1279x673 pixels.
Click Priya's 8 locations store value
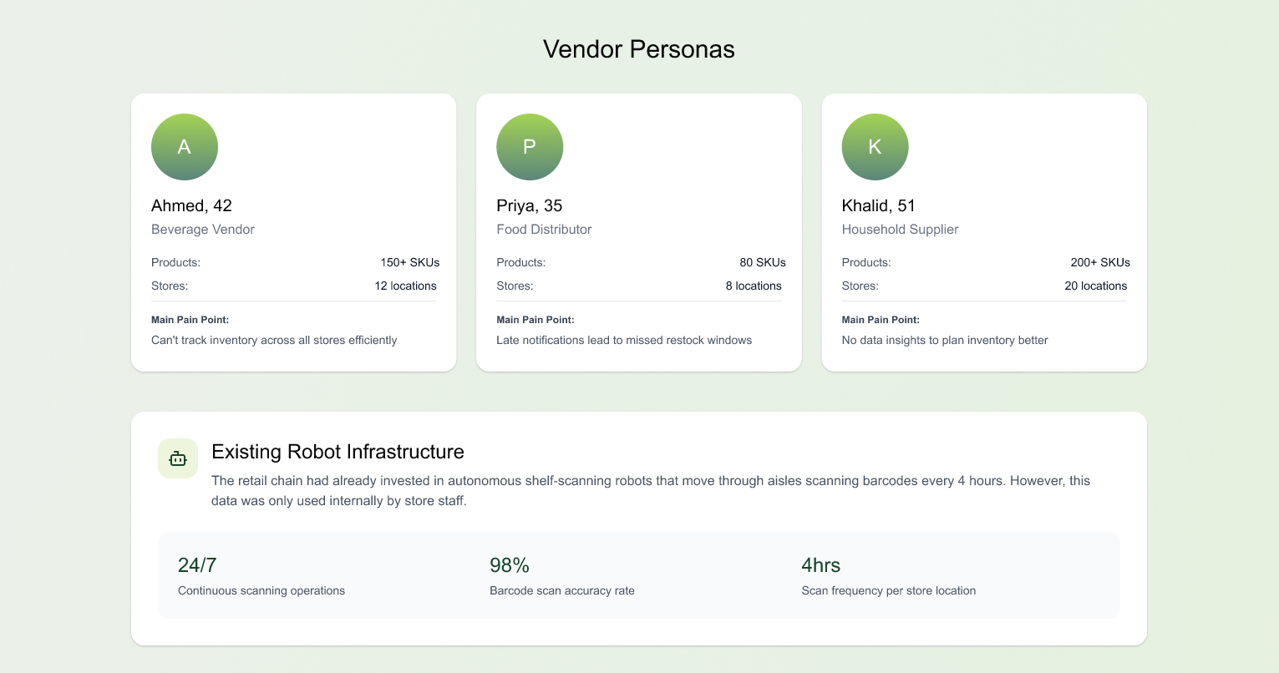click(754, 286)
